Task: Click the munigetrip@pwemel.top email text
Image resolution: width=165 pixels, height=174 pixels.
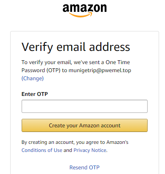Action: (x=100, y=70)
